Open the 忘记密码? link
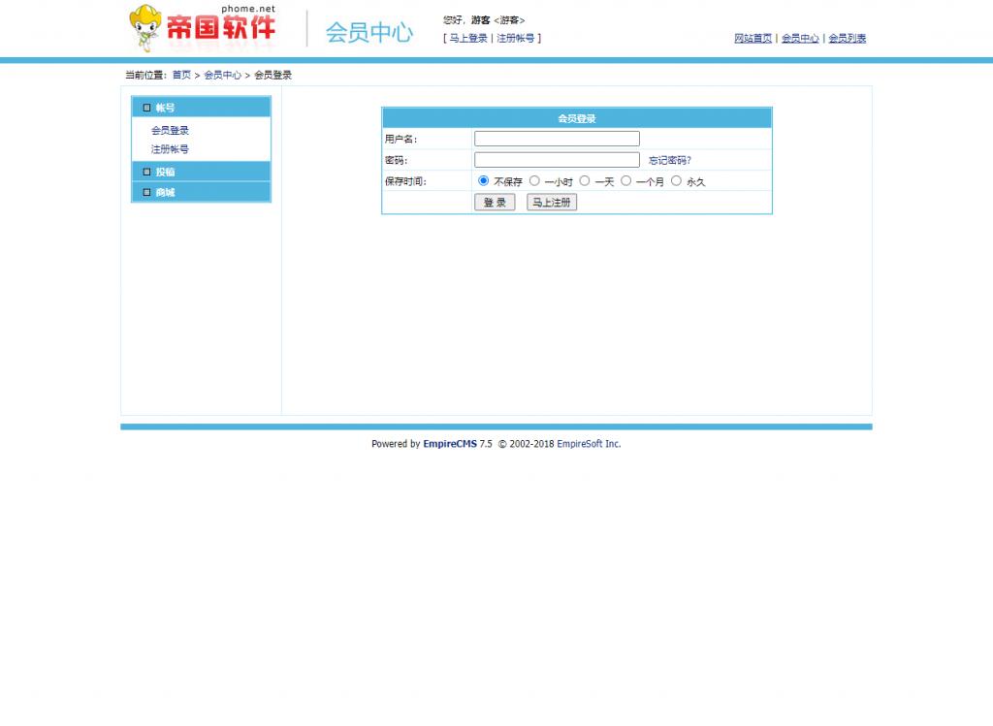This screenshot has width=993, height=726. coord(669,159)
